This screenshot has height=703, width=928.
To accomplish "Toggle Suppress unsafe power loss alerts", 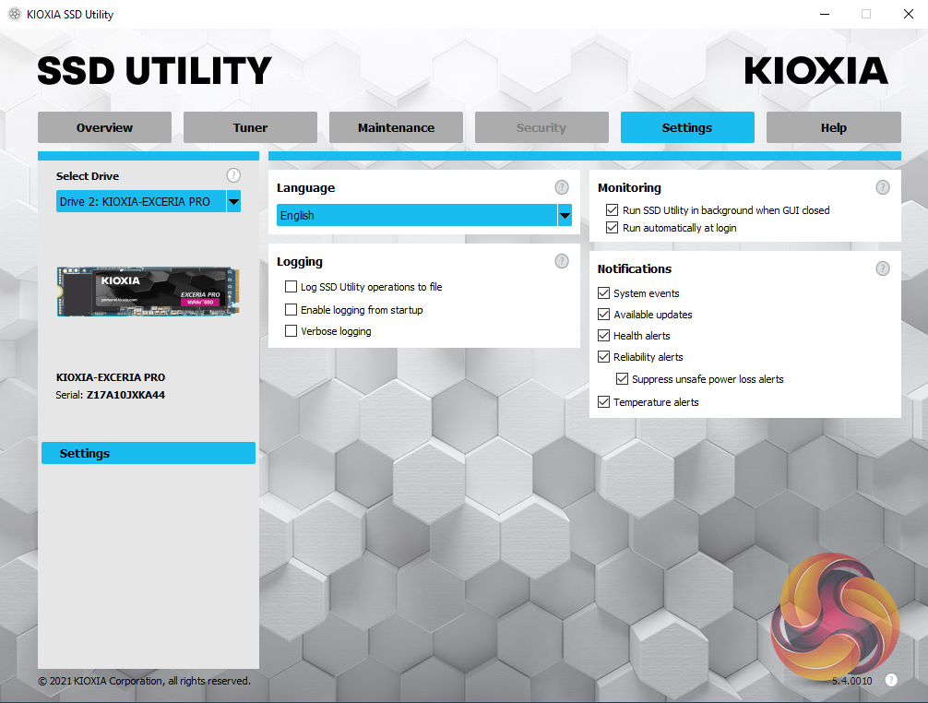I will coord(622,379).
